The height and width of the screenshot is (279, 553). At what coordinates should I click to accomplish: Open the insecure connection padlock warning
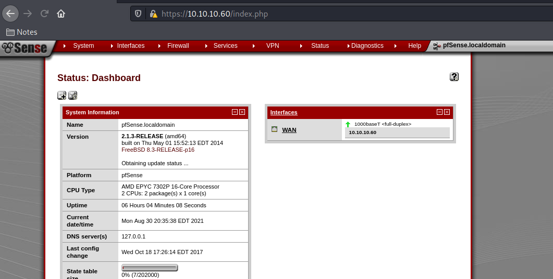click(x=153, y=14)
